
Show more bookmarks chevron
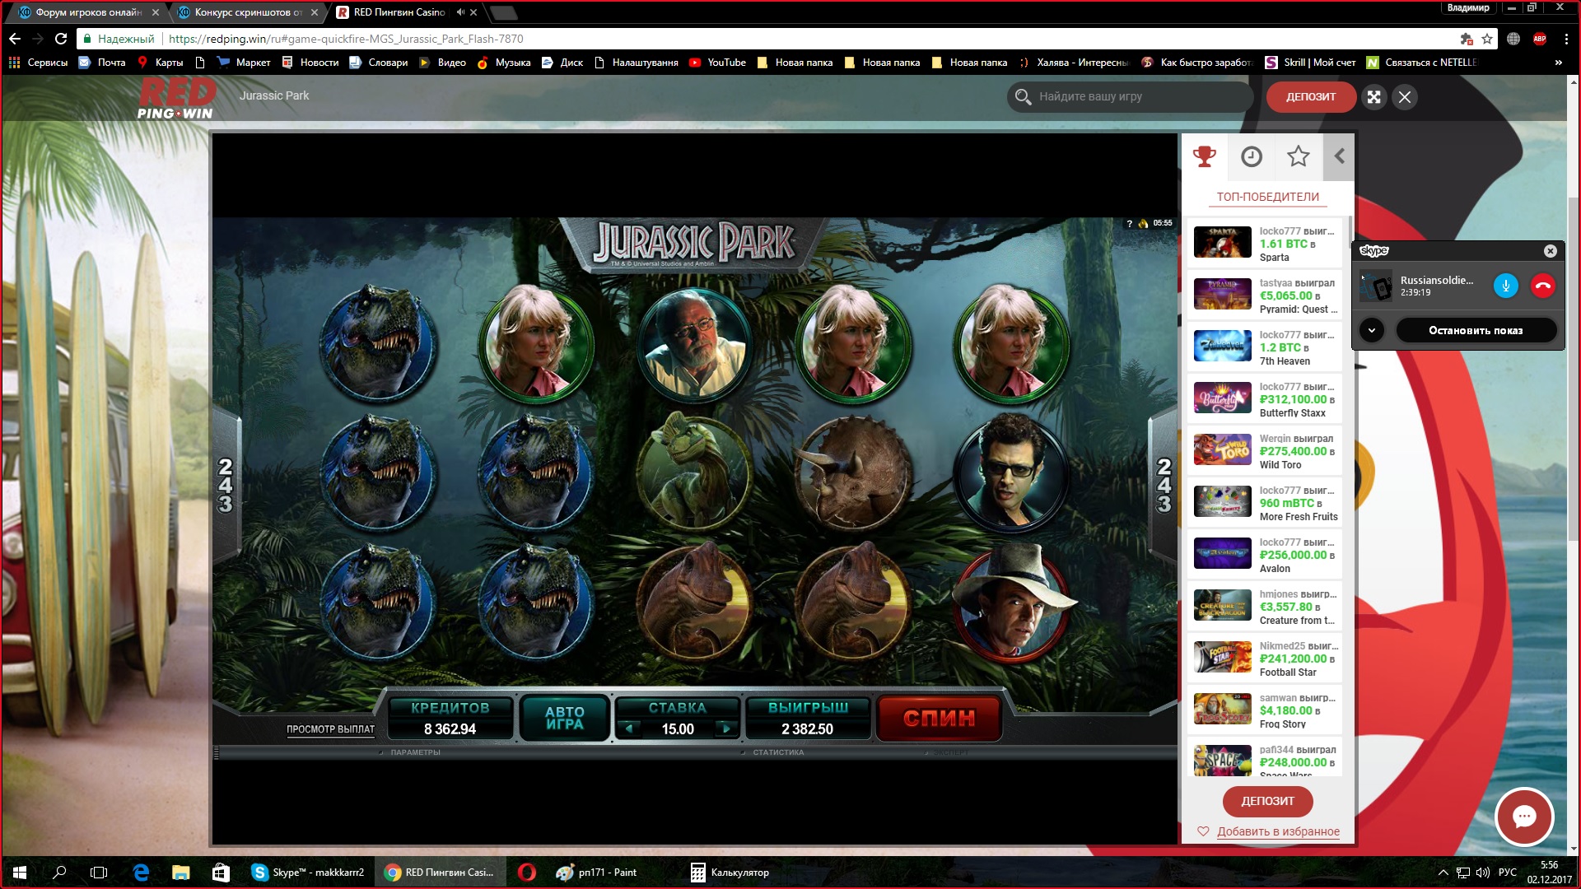click(1558, 63)
